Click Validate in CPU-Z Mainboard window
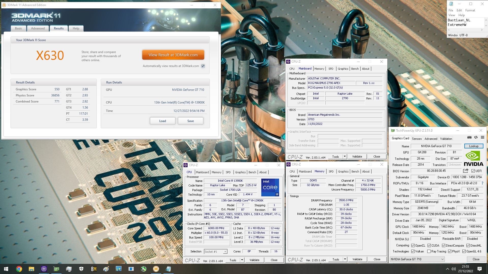Image resolution: width=488 pixels, height=274 pixels. point(357,157)
